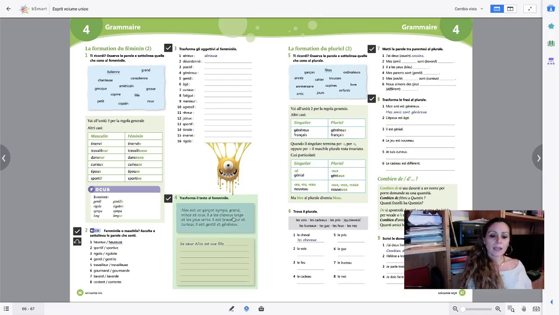
Task: Click the orange monster illustration
Action: point(228,168)
